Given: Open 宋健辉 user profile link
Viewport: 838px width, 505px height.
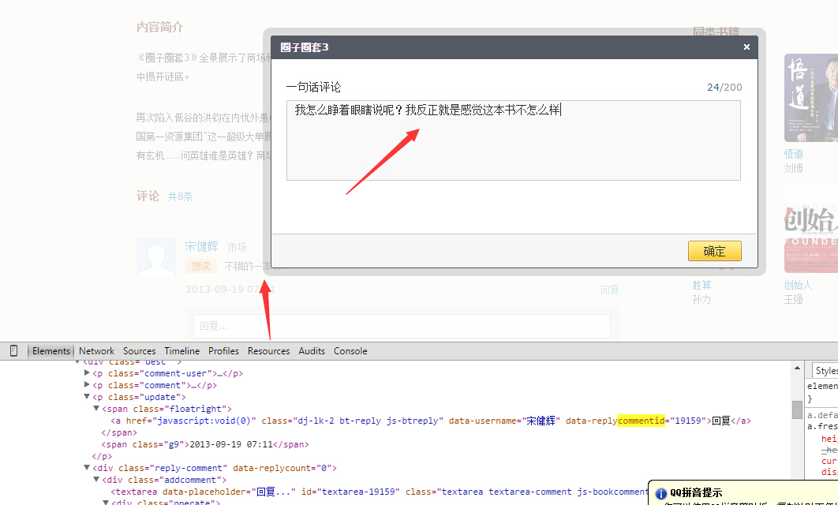Looking at the screenshot, I should pos(201,246).
